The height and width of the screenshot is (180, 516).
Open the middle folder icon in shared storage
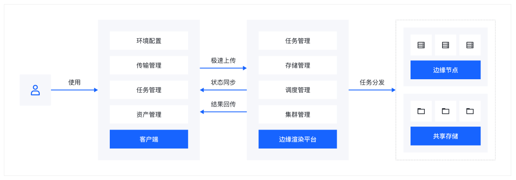(446, 111)
